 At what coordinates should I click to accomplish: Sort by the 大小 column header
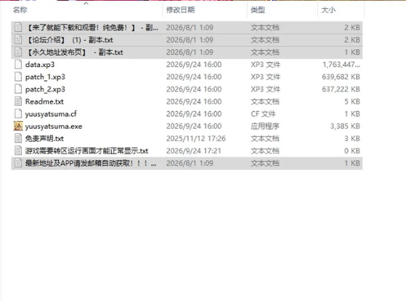328,10
